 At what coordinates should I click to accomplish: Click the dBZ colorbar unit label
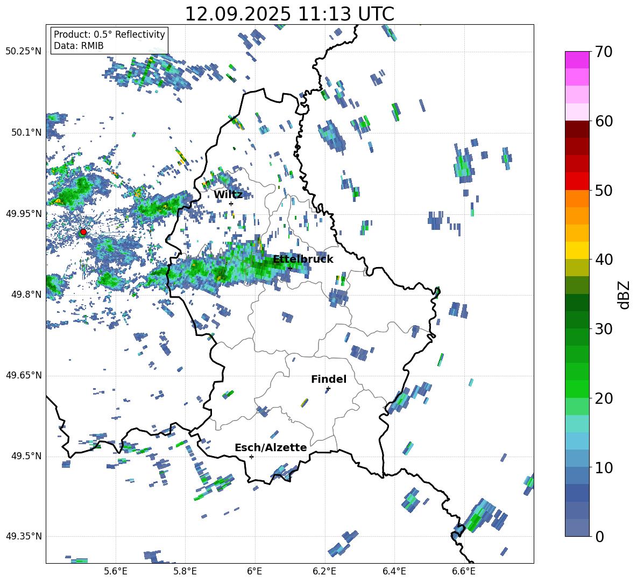(x=624, y=294)
